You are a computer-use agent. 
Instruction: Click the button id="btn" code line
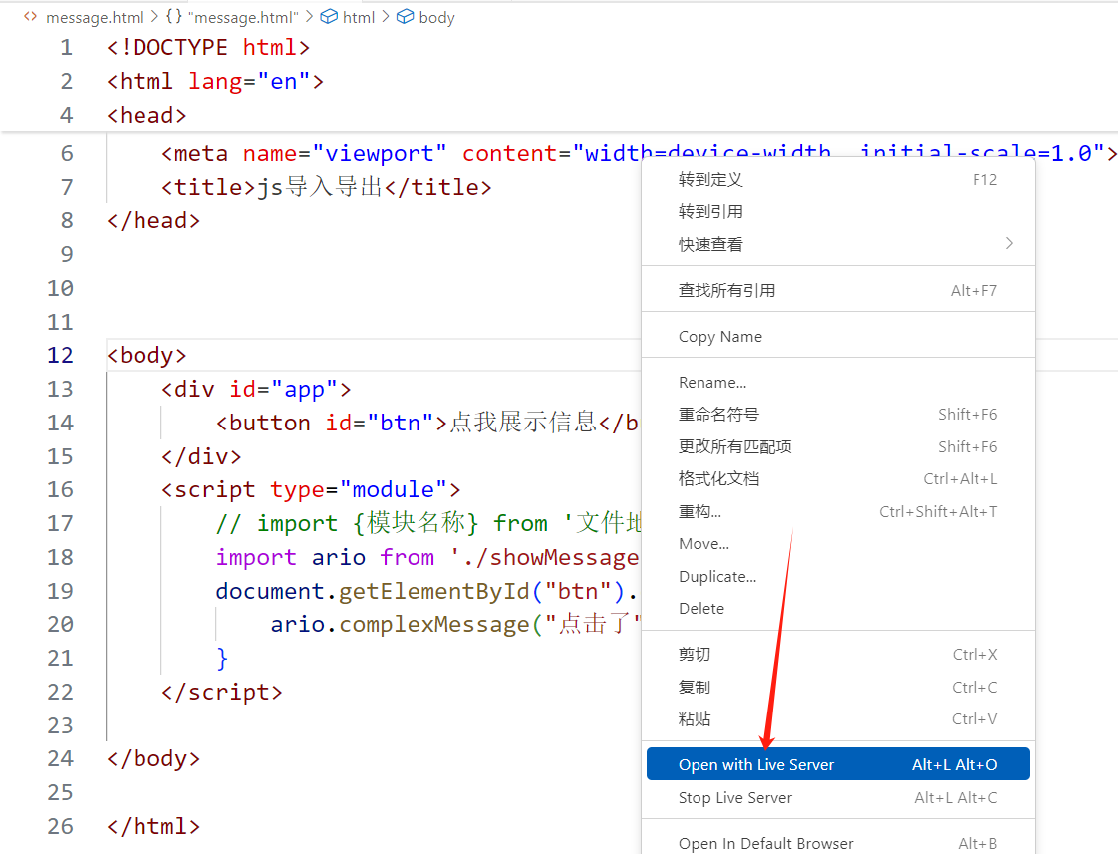coord(427,423)
